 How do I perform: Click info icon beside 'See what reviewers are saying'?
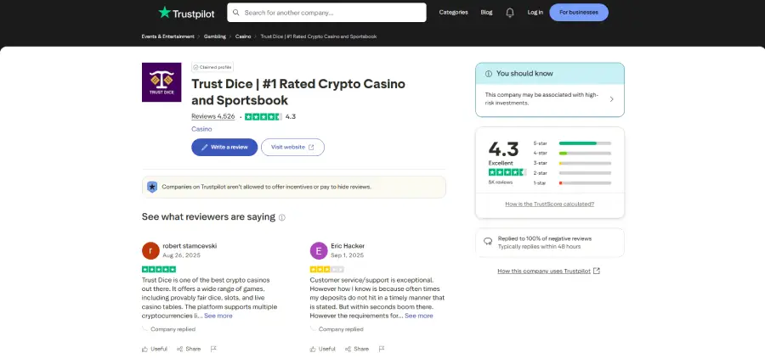point(282,217)
